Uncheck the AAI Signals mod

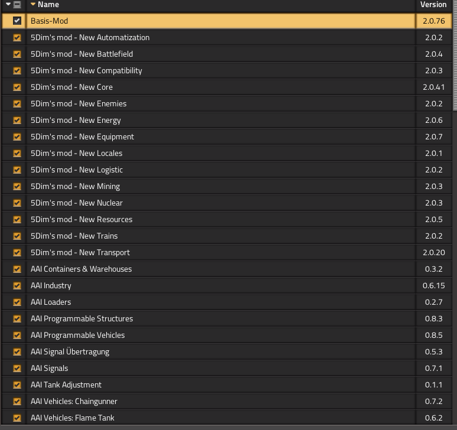click(x=17, y=368)
